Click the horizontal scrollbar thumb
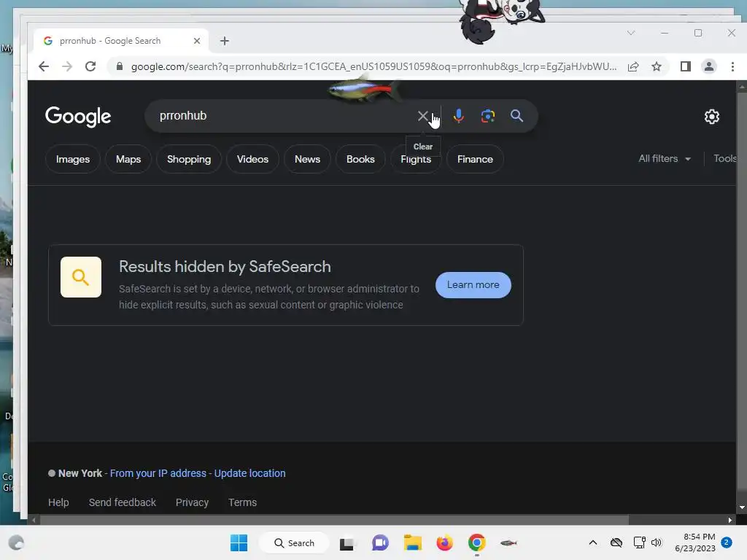747x560 pixels. click(x=333, y=520)
